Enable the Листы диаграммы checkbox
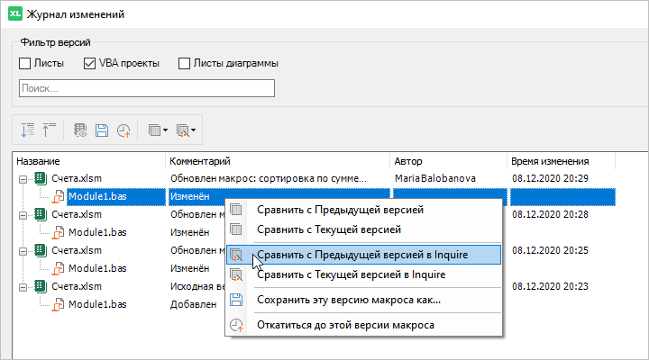Screen dimensions: 649x360 184,63
